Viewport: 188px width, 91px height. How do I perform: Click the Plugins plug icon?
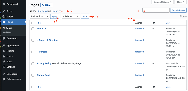4,51
